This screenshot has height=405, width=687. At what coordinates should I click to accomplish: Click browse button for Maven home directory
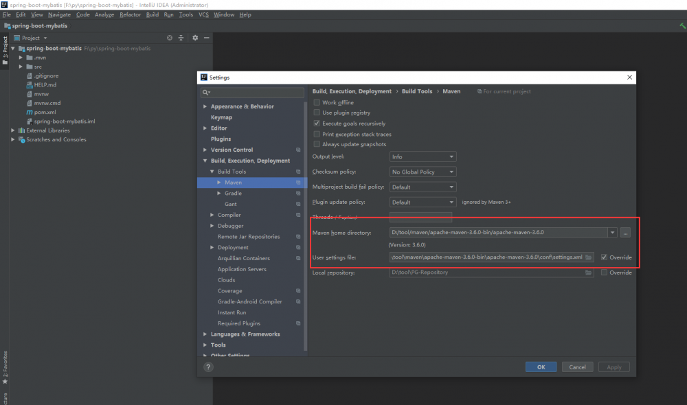coord(625,233)
